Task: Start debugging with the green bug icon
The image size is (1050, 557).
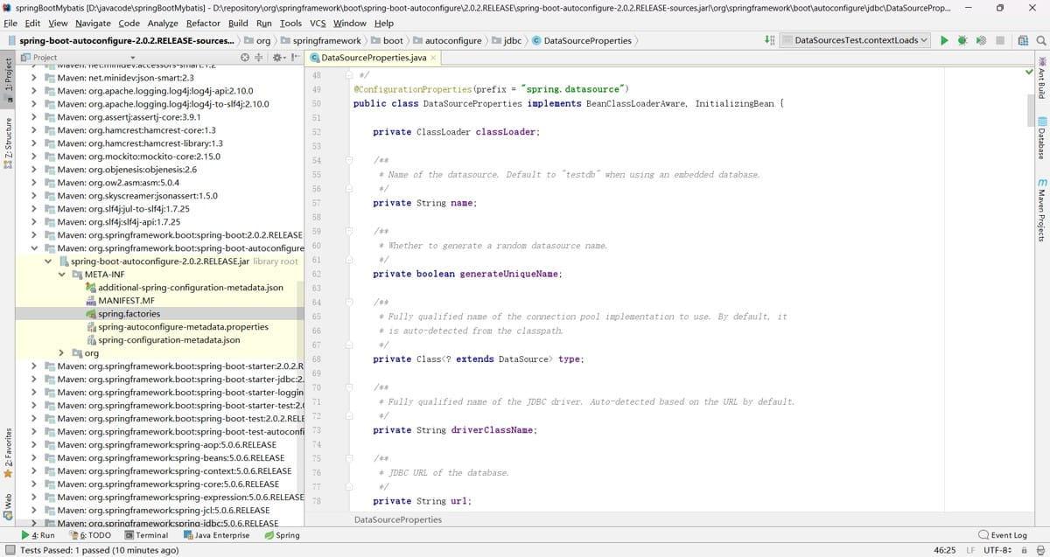Action: (x=962, y=40)
